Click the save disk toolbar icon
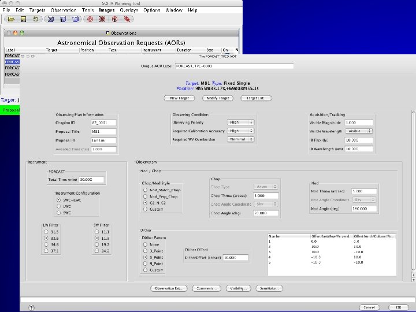Image resolution: width=416 pixels, height=312 pixels. click(24, 19)
